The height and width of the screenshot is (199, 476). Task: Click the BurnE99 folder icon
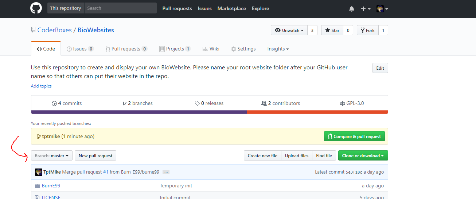[37, 186]
